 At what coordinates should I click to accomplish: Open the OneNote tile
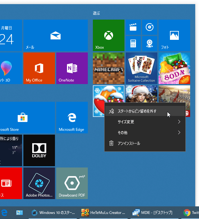coord(72,68)
